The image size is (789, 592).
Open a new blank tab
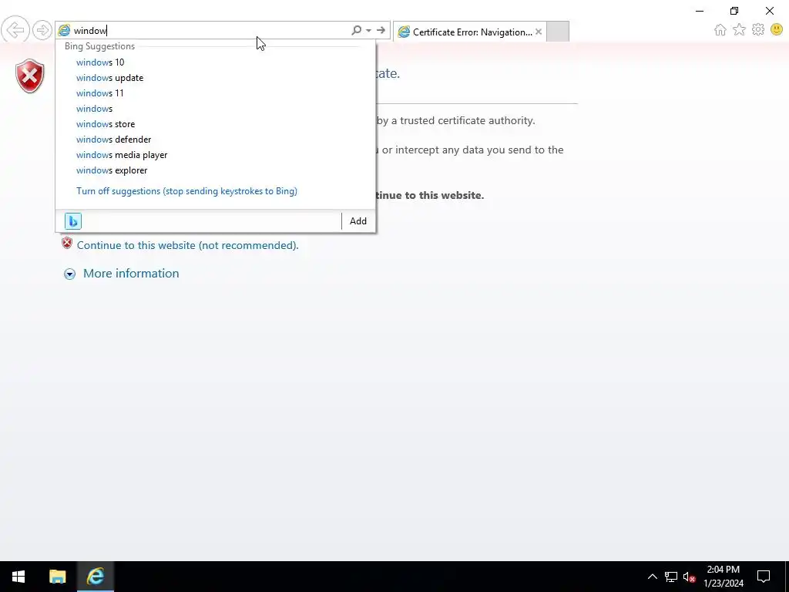(x=558, y=32)
